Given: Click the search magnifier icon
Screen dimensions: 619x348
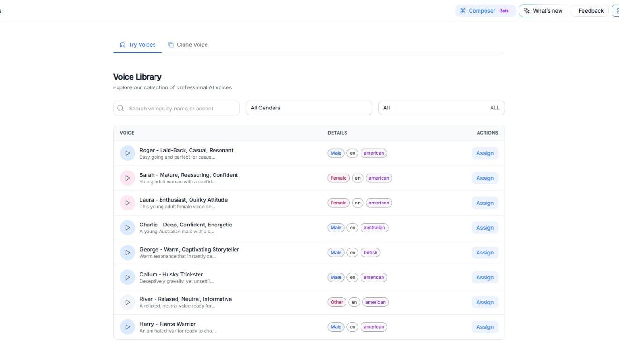Looking at the screenshot, I should (x=121, y=108).
